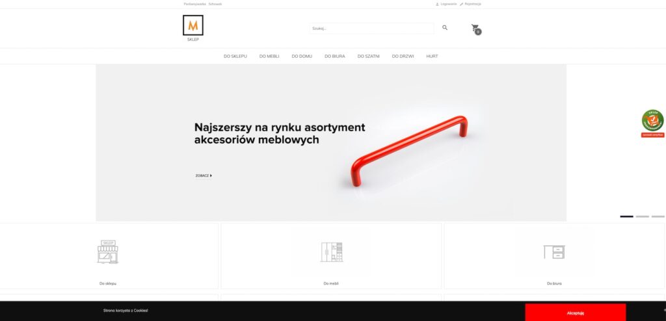This screenshot has height=321, width=666.
Task: Select the third banner slide indicator
Action: pos(658,216)
